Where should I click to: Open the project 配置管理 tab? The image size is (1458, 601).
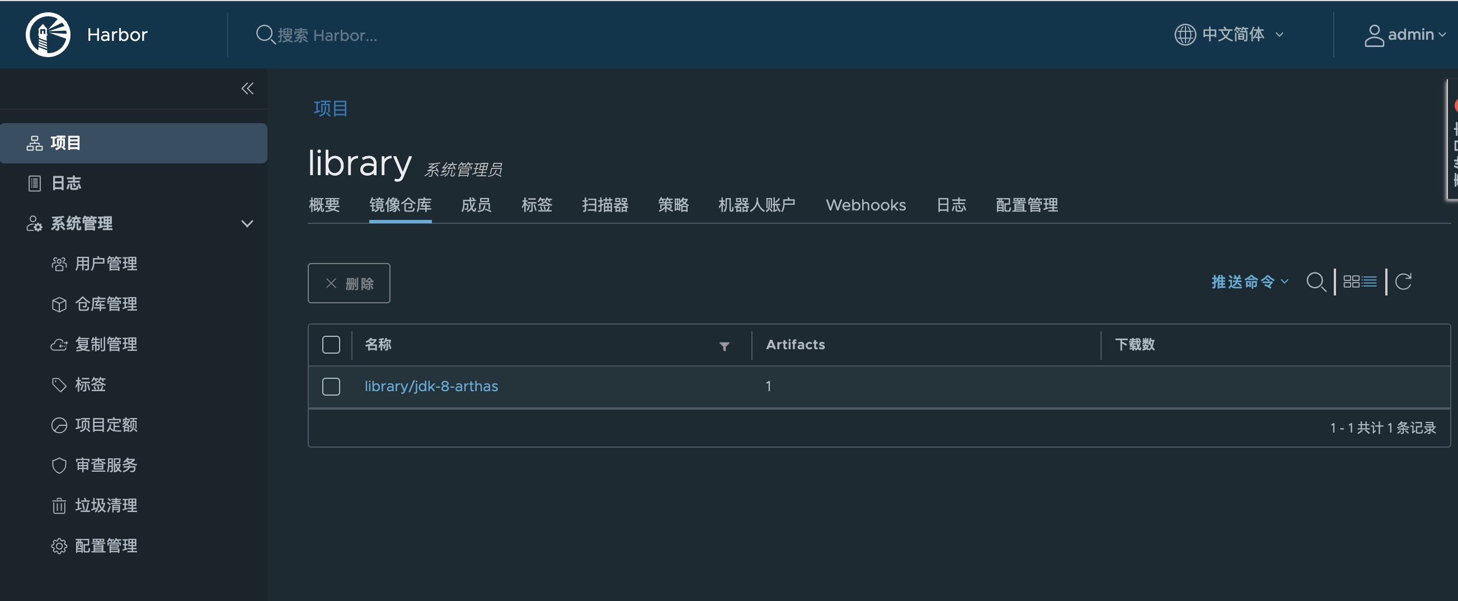[1027, 205]
